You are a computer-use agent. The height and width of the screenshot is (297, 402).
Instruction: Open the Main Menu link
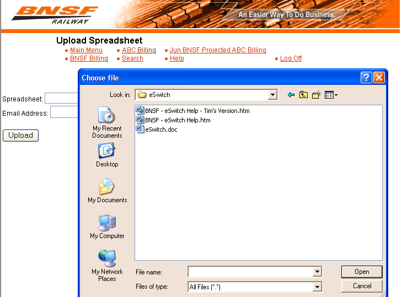pos(86,50)
